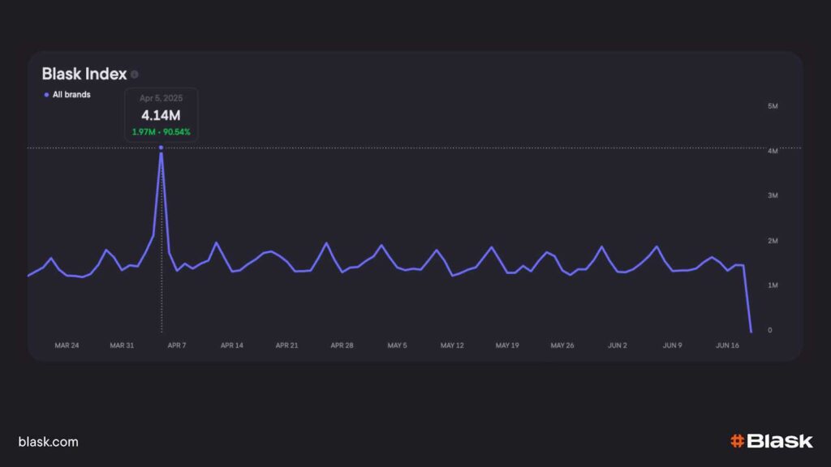Click the 0 y-axis label
Viewport: 831px width, 467px height.
(771, 331)
